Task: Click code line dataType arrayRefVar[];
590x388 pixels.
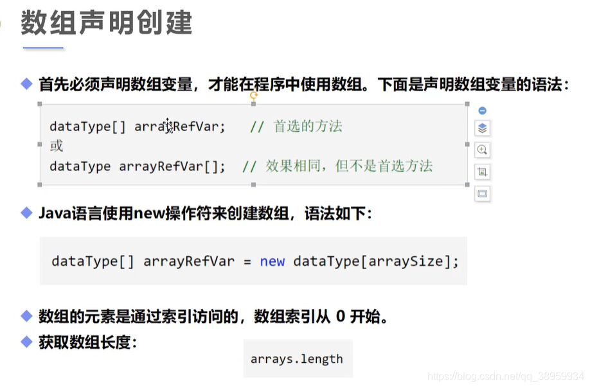Action: click(138, 166)
